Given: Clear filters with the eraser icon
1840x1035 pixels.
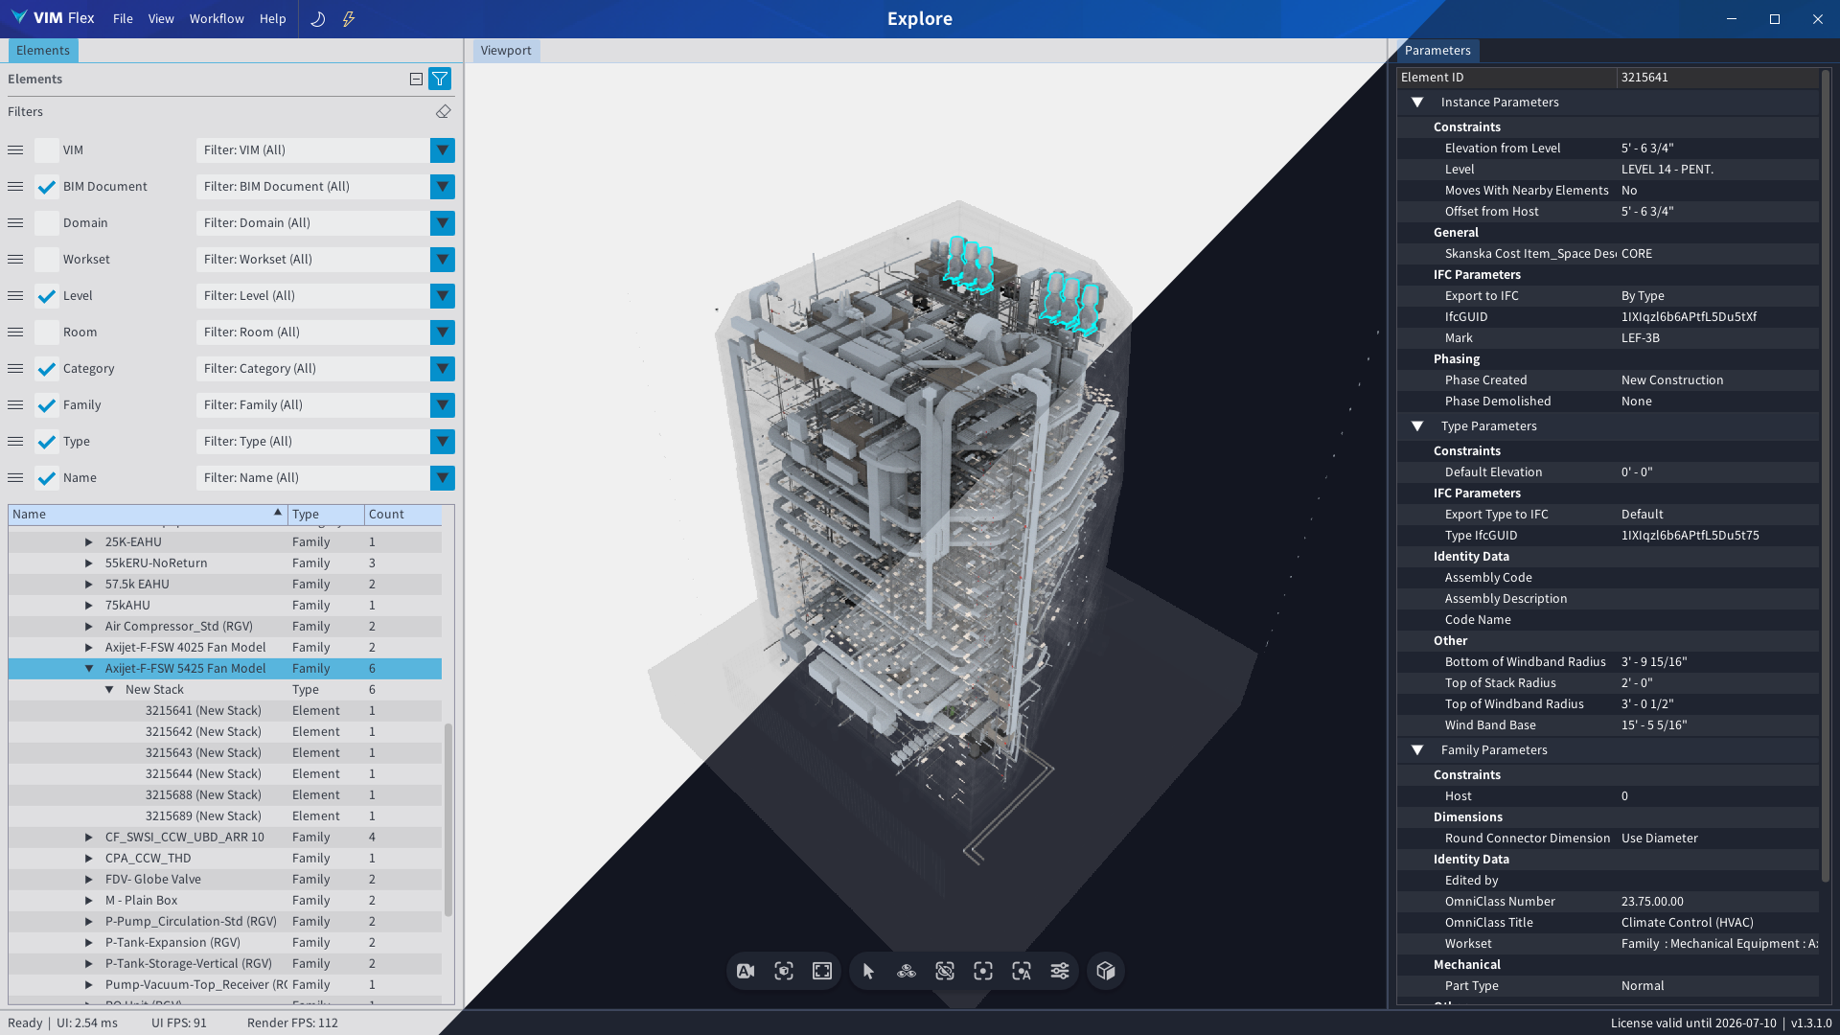Looking at the screenshot, I should point(443,112).
